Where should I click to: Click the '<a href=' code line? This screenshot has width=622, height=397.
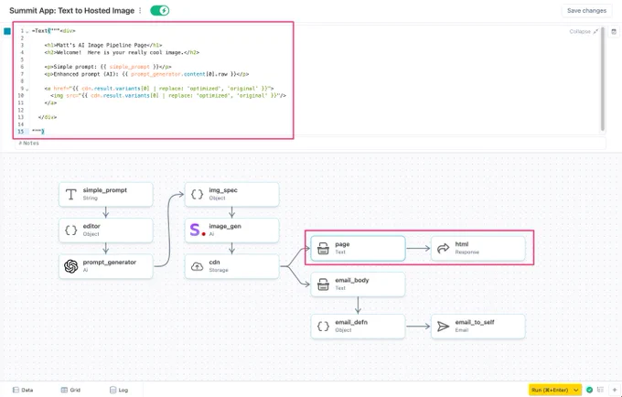click(x=159, y=89)
